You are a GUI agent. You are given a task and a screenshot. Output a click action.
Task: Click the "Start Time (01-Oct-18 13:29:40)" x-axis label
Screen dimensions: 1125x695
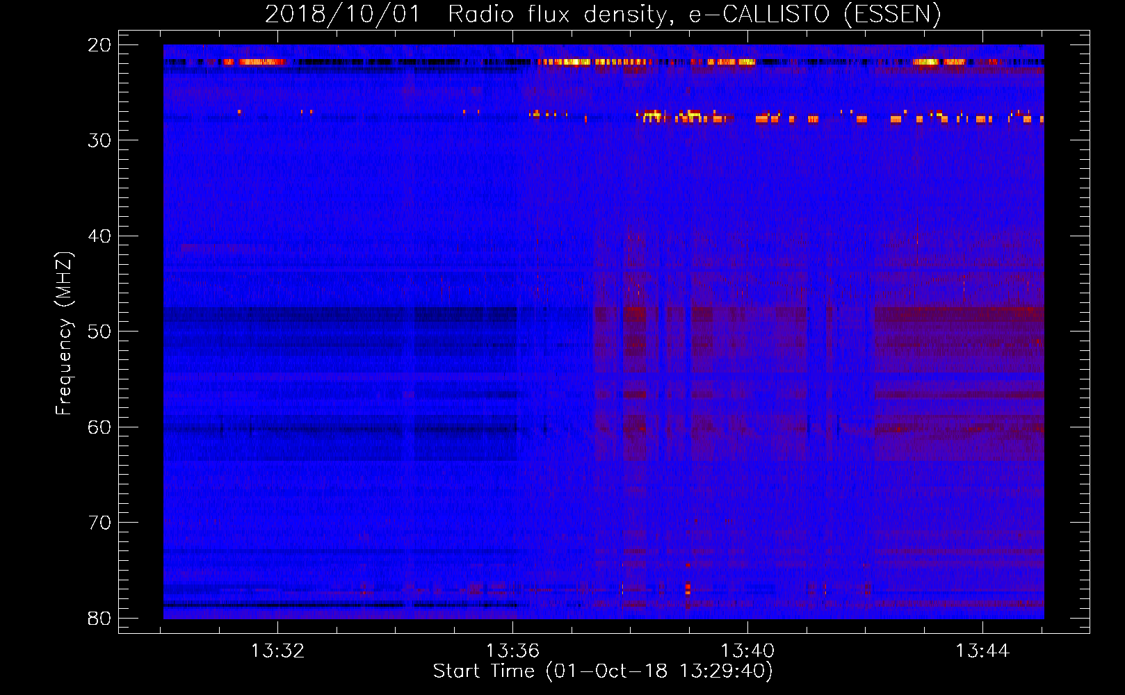pos(603,671)
